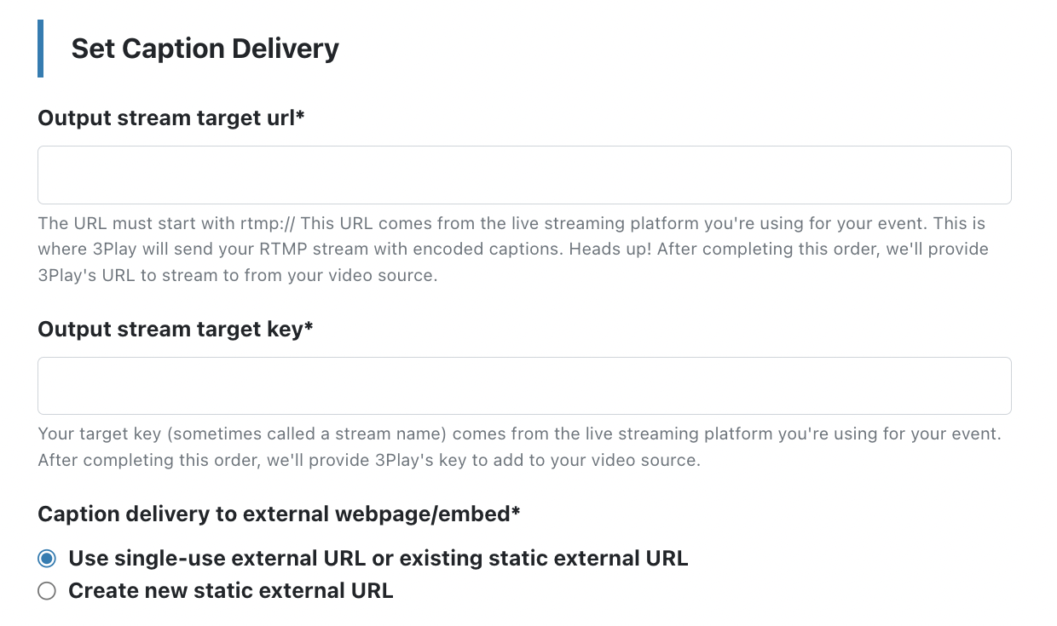
Task: Click the blue accent bar beside the heading
Action: pos(40,49)
